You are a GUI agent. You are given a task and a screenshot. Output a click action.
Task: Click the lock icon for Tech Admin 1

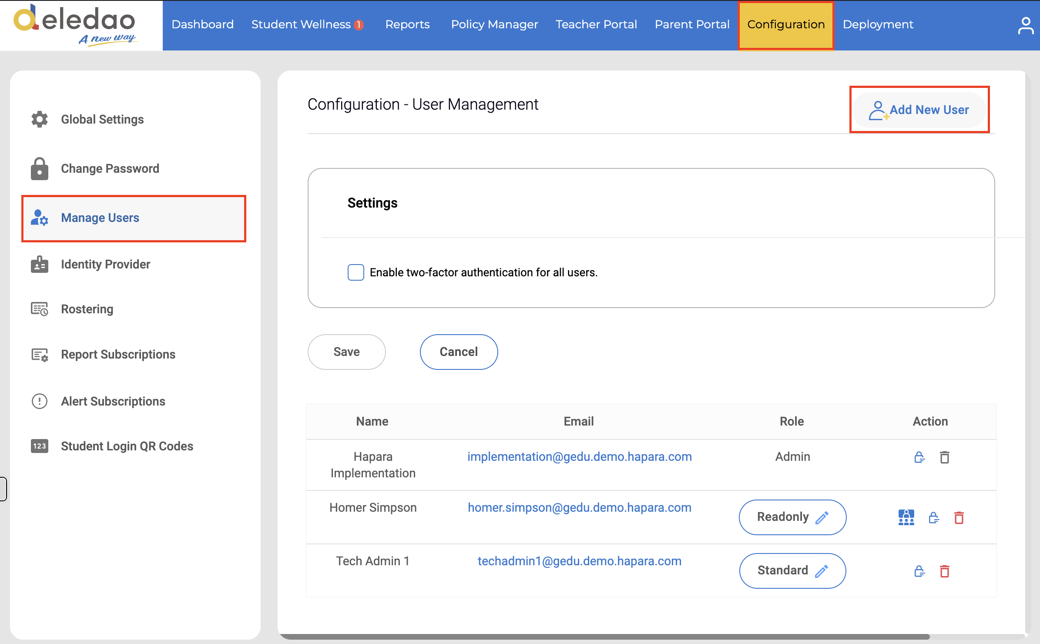(919, 571)
